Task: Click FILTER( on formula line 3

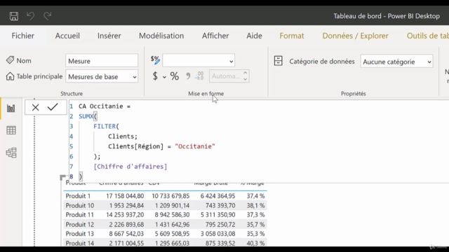Action: tap(106, 126)
